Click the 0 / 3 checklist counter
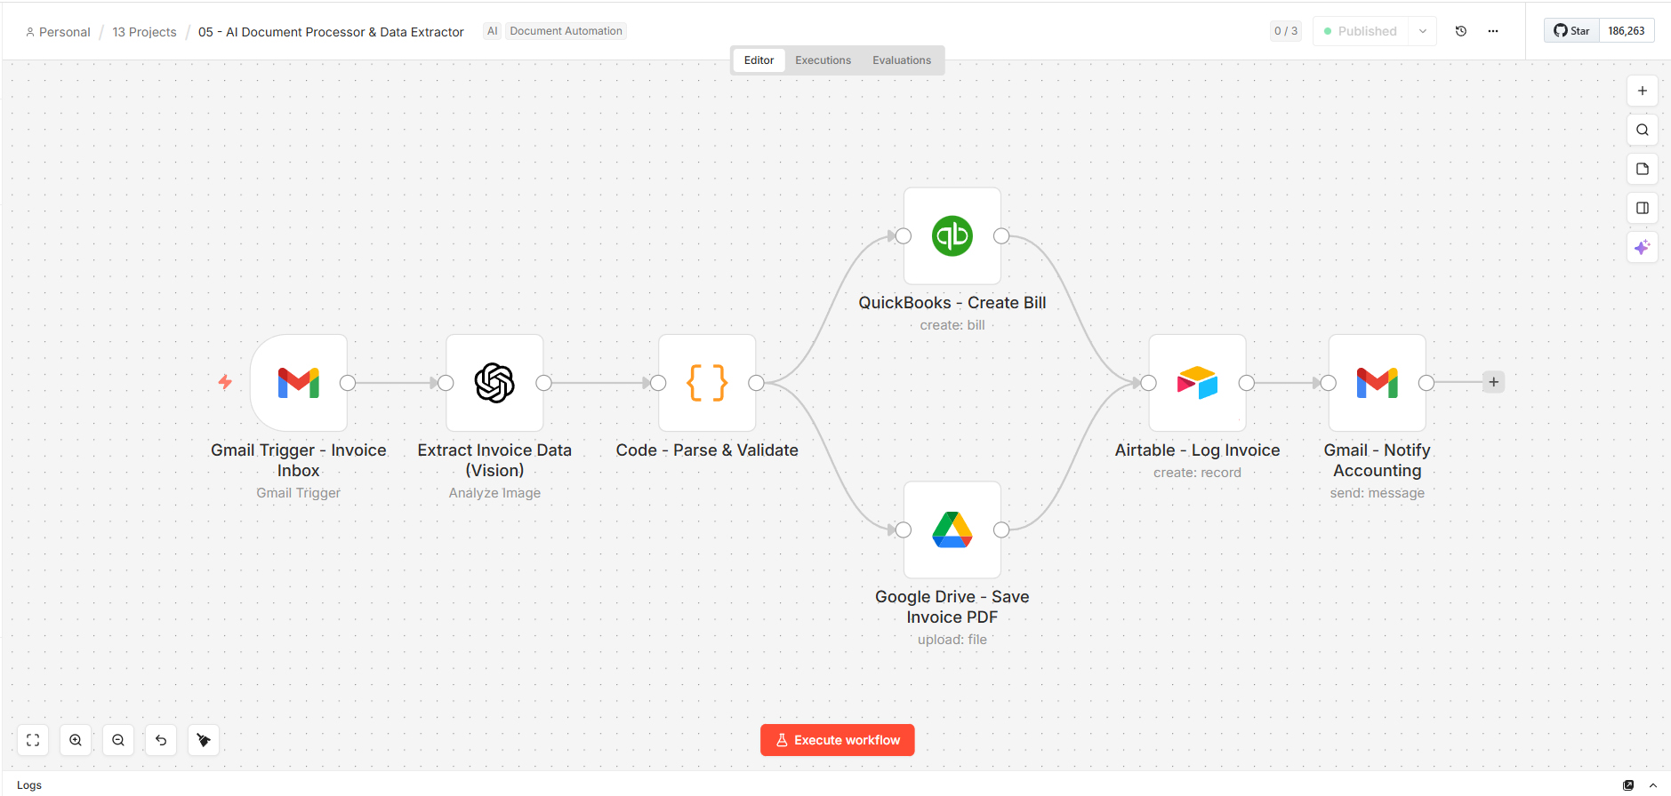Viewport: 1671px width, 796px height. 1286,31
